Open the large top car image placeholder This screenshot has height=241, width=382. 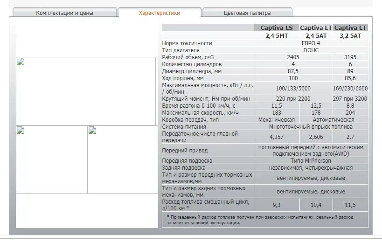tap(86, 91)
